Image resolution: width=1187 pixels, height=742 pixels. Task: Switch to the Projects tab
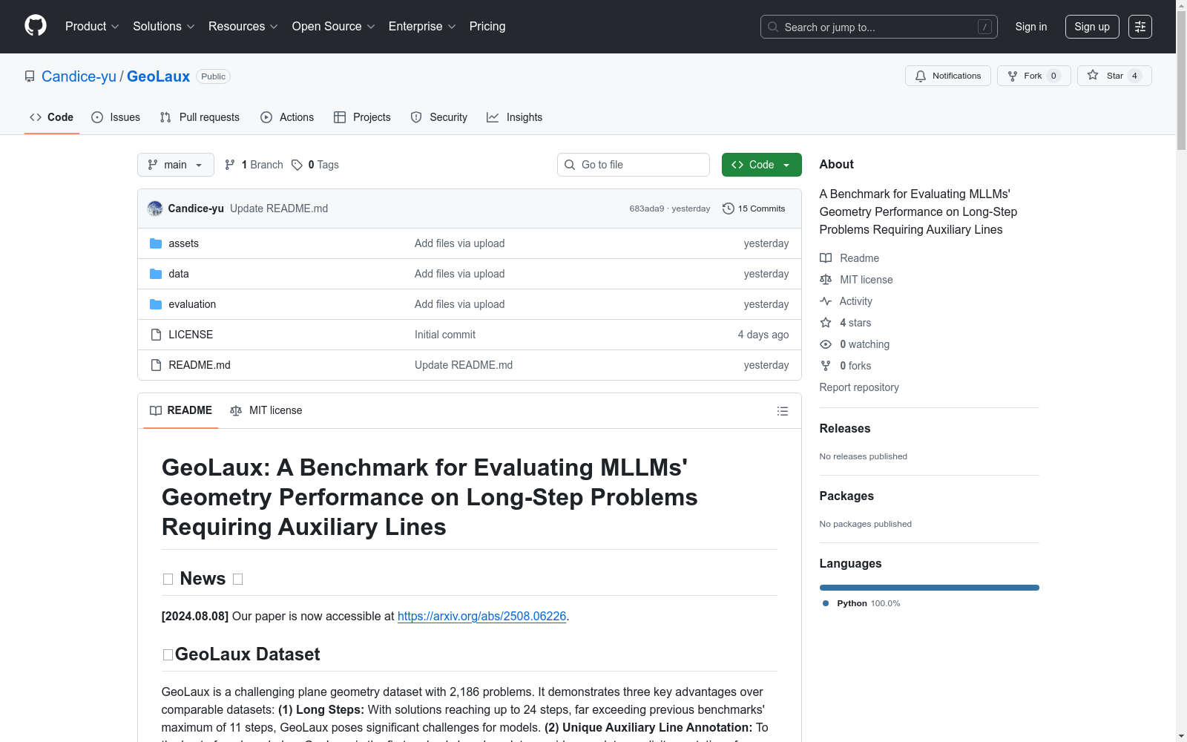click(x=362, y=117)
